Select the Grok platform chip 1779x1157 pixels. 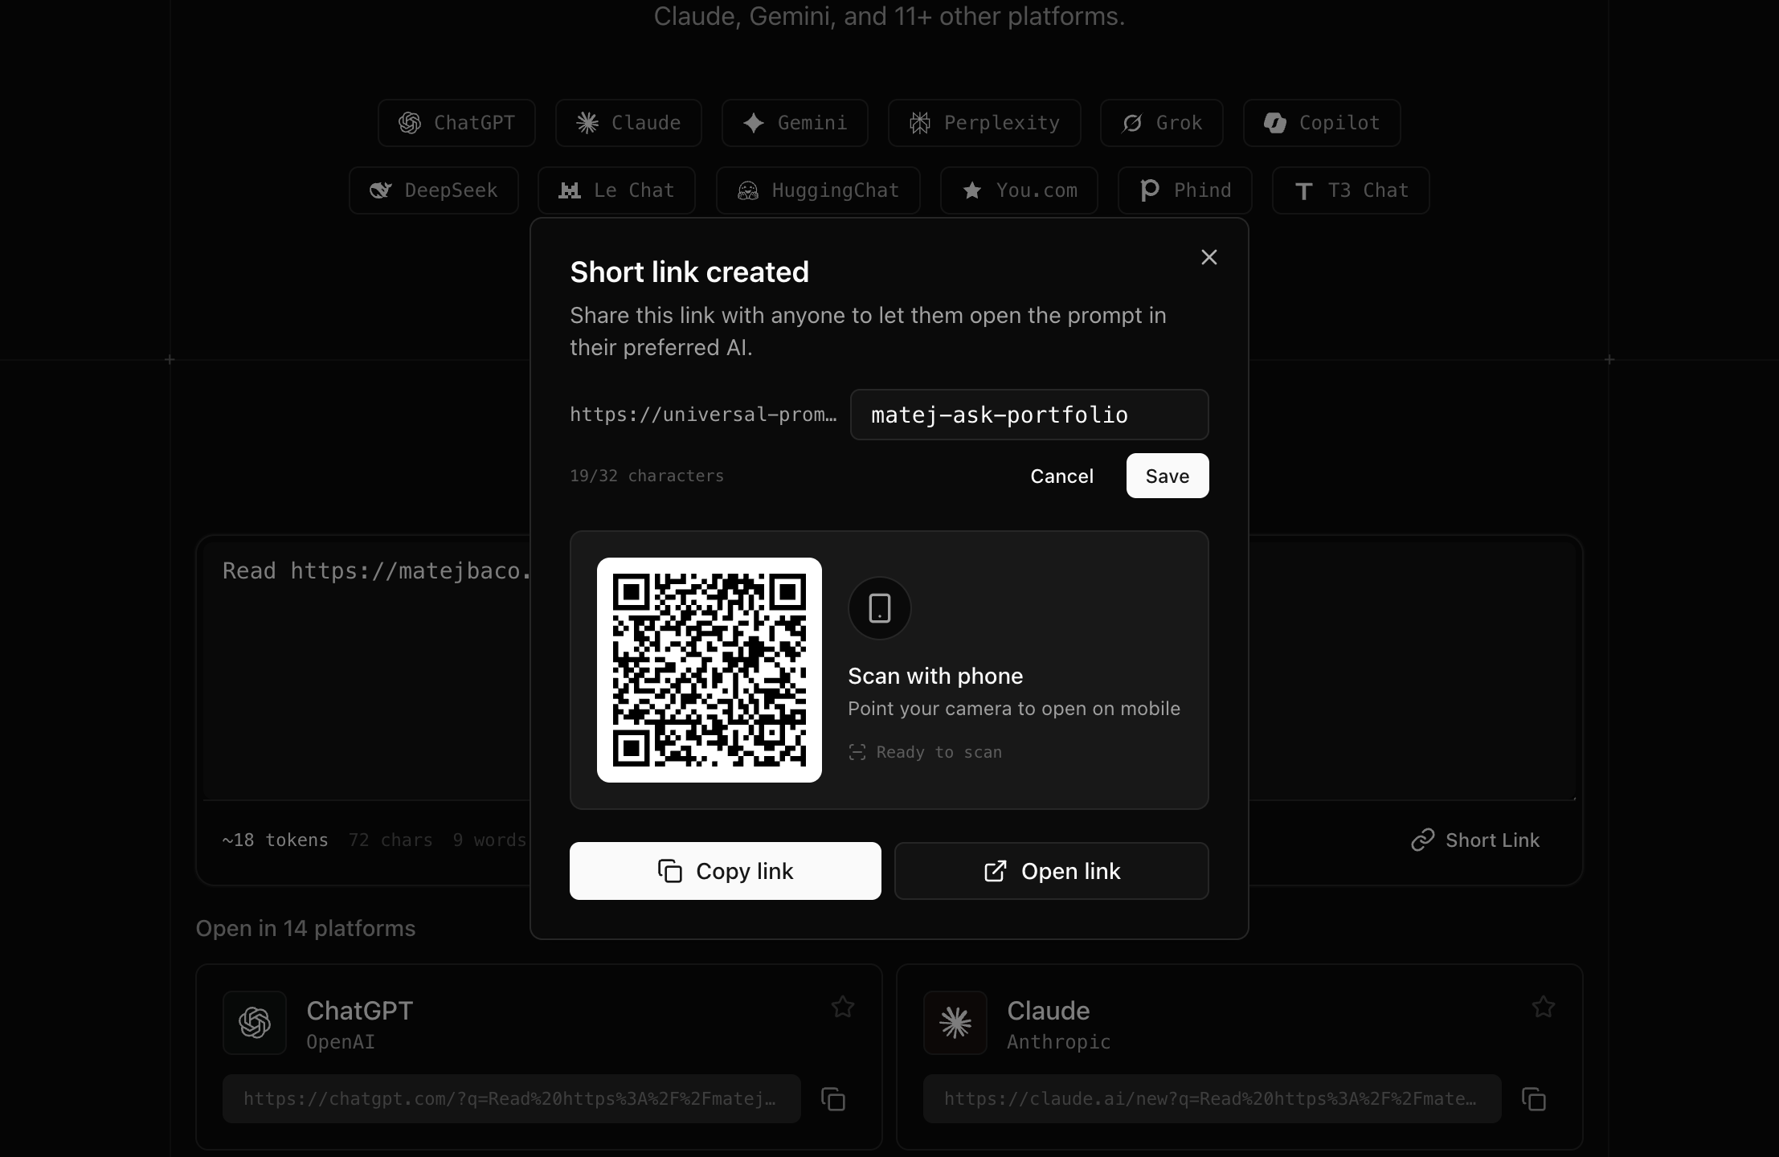click(x=1161, y=122)
